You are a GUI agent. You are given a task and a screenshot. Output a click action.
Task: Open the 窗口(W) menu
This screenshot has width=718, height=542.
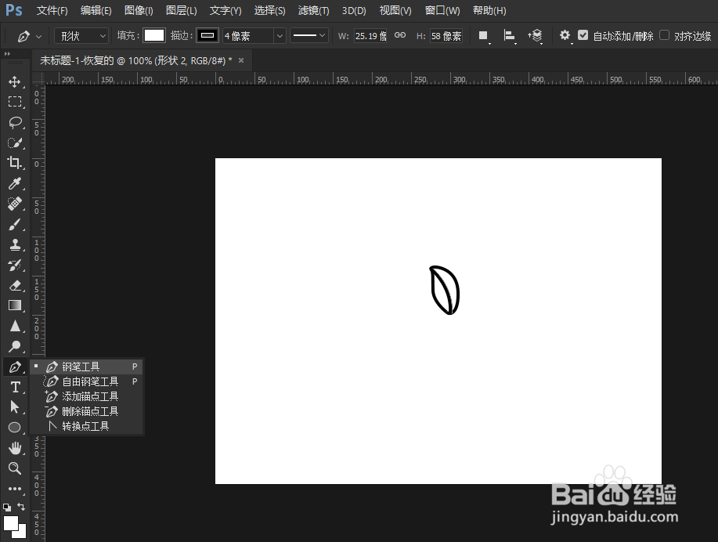[442, 10]
